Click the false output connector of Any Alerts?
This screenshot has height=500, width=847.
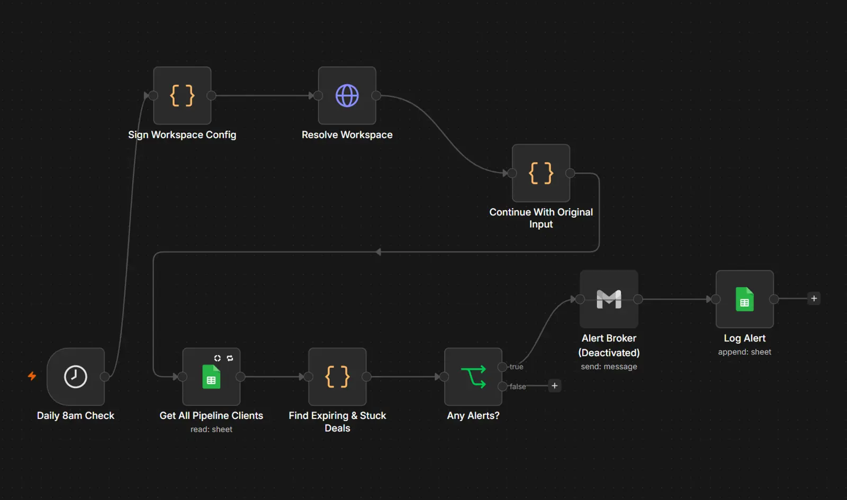pyautogui.click(x=502, y=386)
